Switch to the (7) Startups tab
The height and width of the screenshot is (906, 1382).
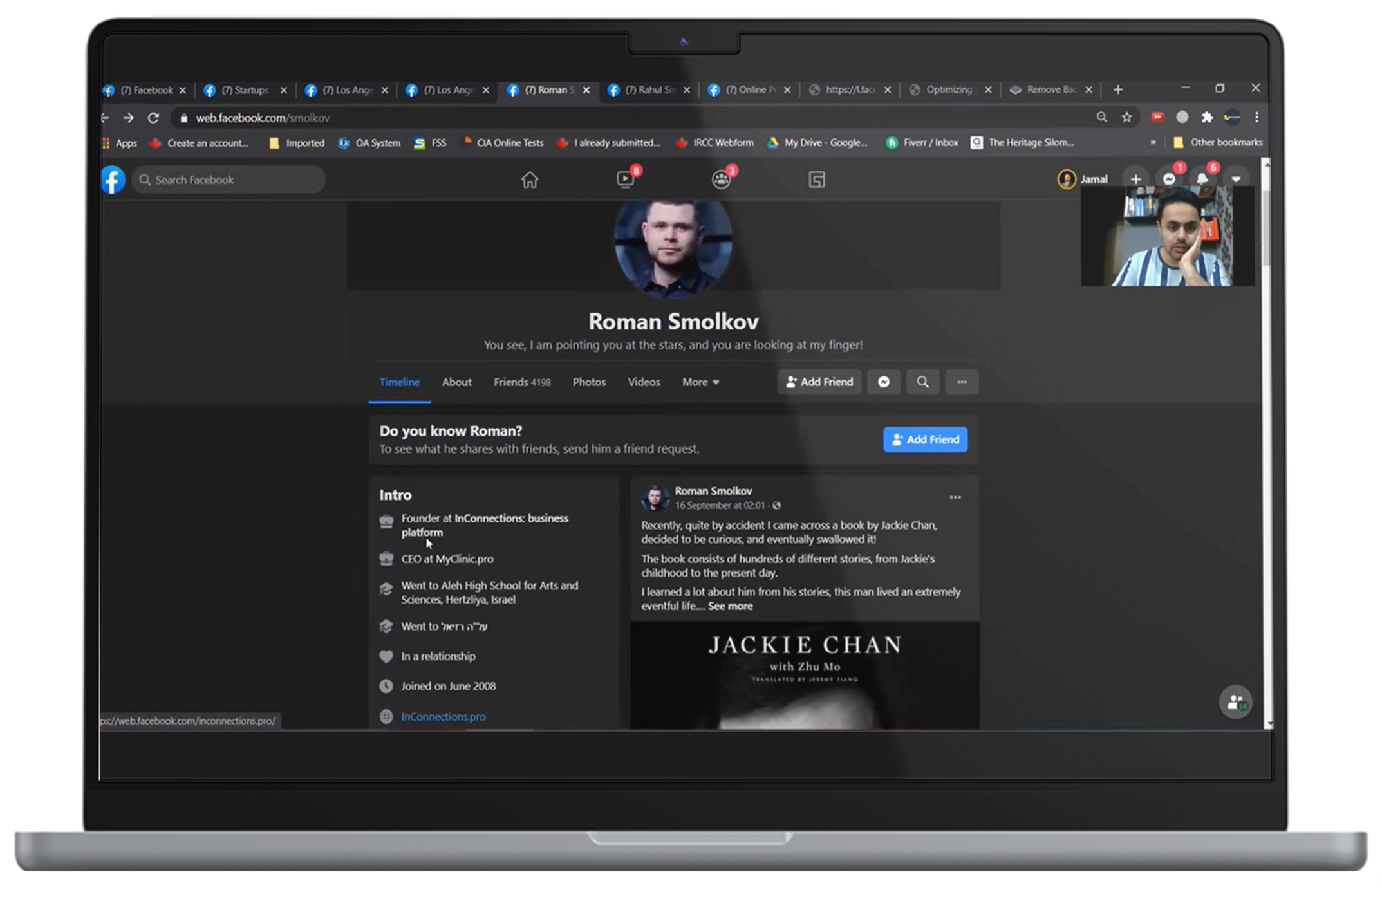(x=245, y=90)
